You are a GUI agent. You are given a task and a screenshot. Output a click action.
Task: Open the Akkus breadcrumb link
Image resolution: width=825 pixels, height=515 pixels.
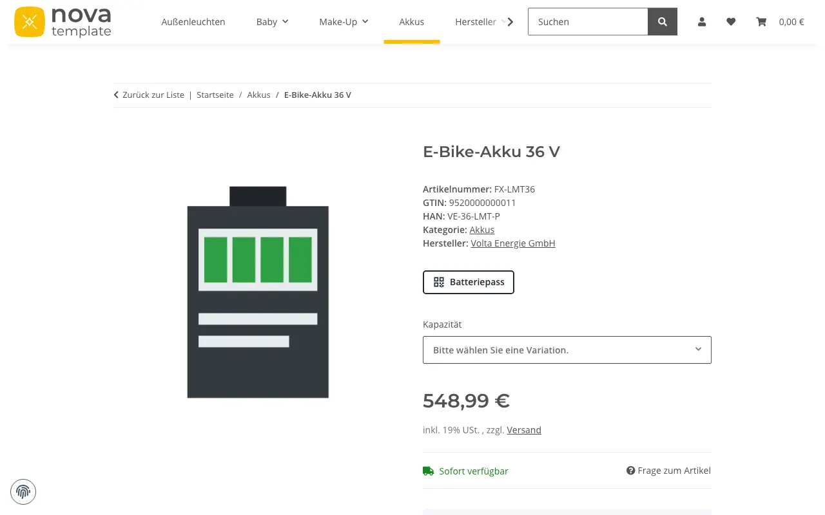(258, 95)
